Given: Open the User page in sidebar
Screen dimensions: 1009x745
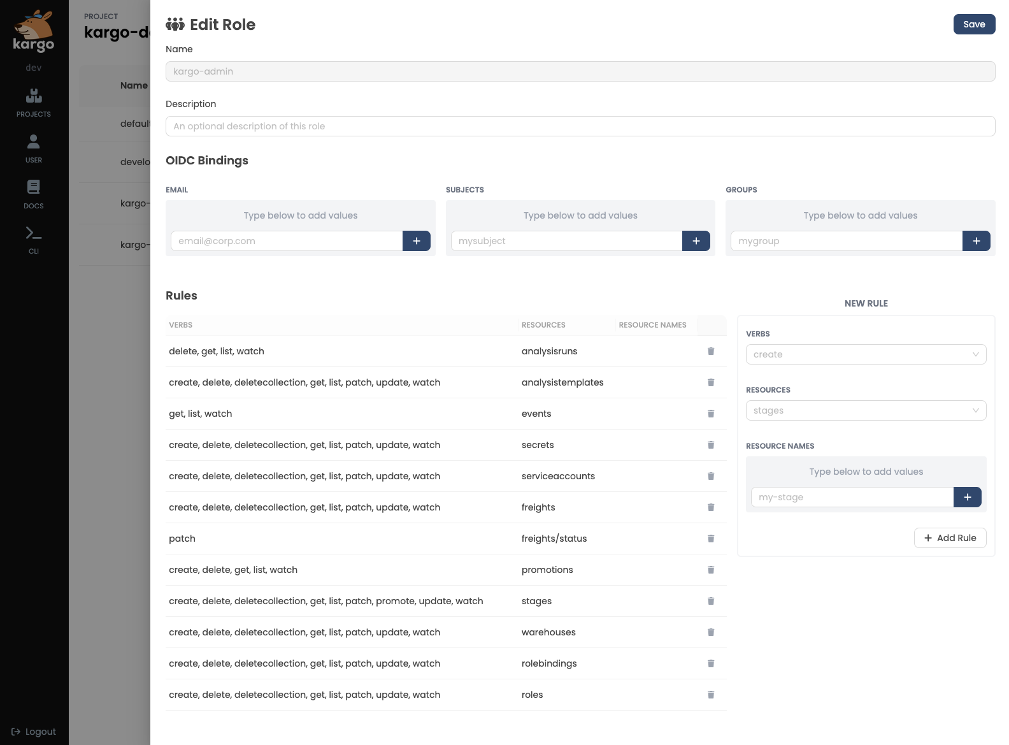Looking at the screenshot, I should (34, 148).
